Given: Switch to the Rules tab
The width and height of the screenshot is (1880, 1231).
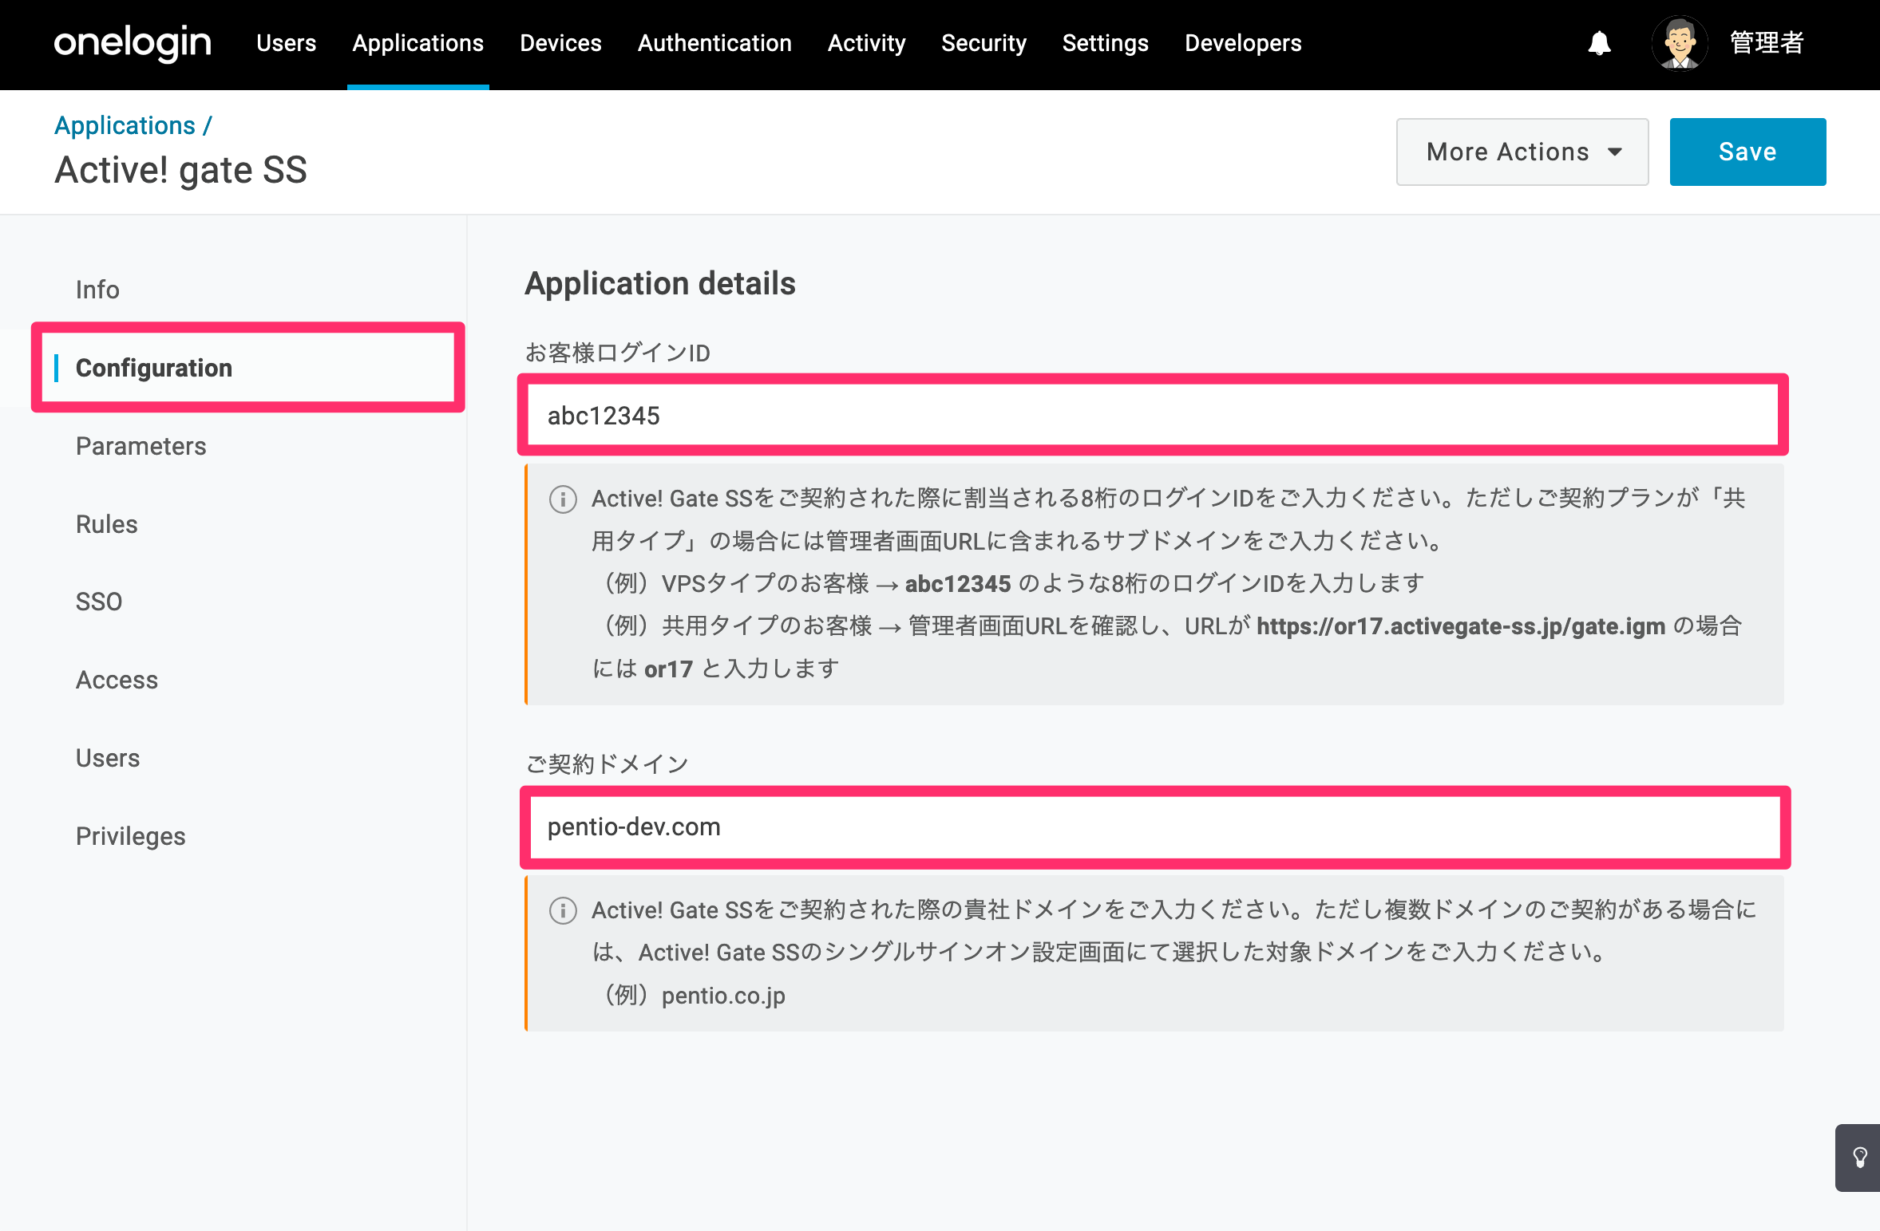Looking at the screenshot, I should click(x=106, y=524).
